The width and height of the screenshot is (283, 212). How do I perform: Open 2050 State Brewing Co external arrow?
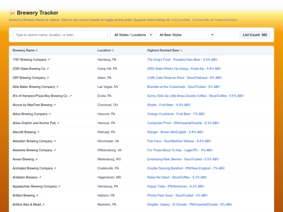(48, 69)
